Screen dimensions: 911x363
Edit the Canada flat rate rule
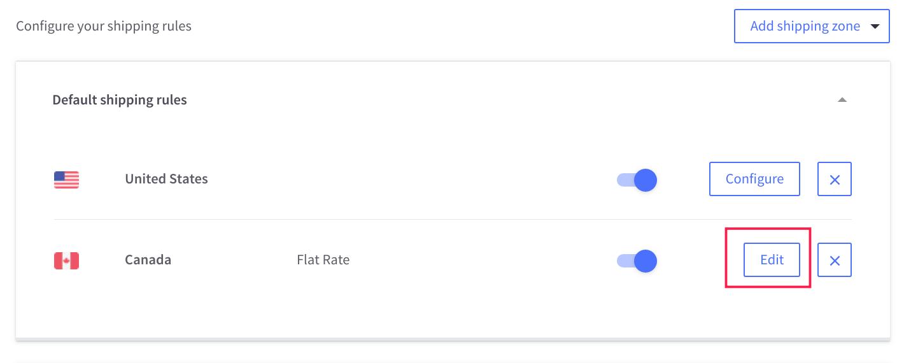pyautogui.click(x=772, y=260)
